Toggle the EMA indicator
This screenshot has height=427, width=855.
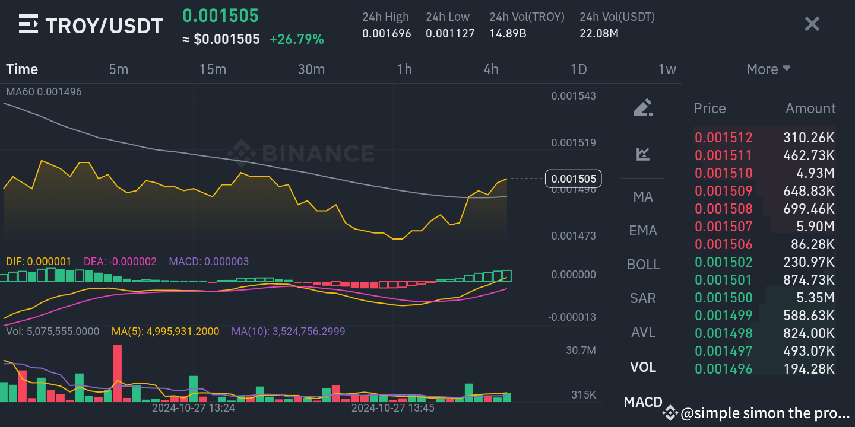643,230
